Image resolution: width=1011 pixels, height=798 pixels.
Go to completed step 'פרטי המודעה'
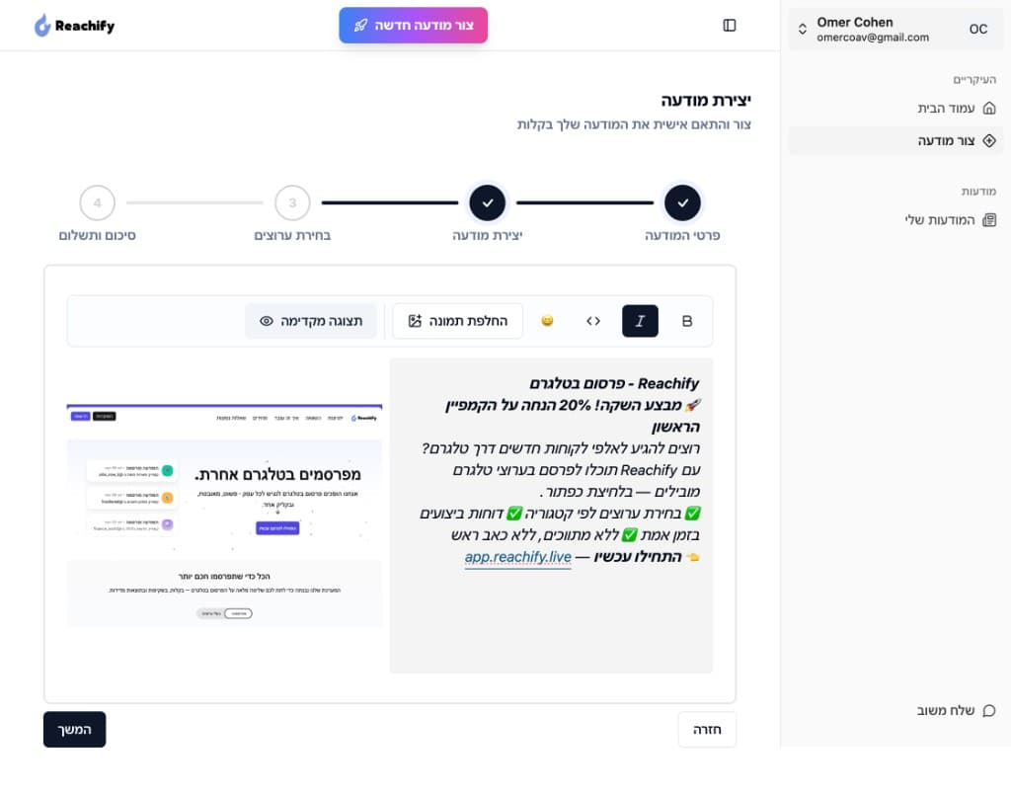click(682, 203)
